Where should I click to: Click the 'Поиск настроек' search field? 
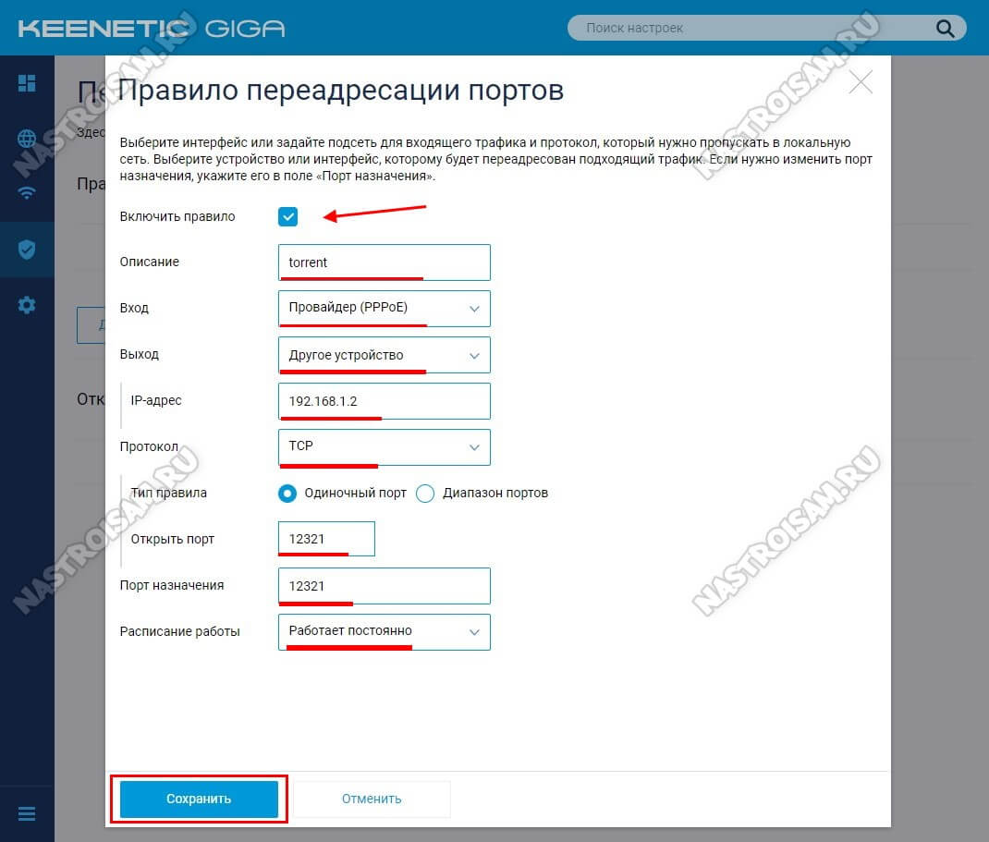pyautogui.click(x=751, y=29)
